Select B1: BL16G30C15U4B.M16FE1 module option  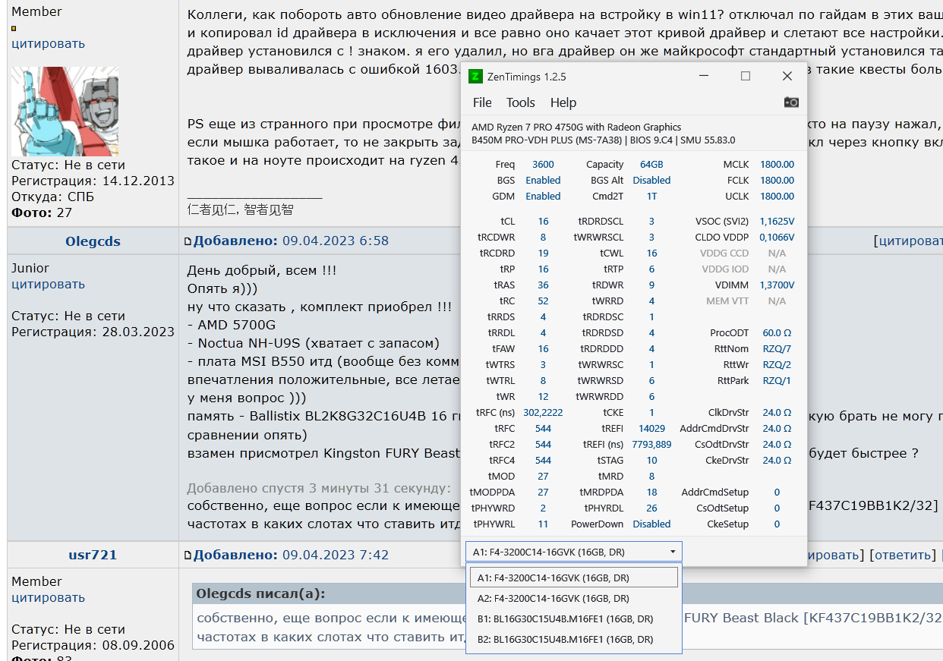(573, 619)
